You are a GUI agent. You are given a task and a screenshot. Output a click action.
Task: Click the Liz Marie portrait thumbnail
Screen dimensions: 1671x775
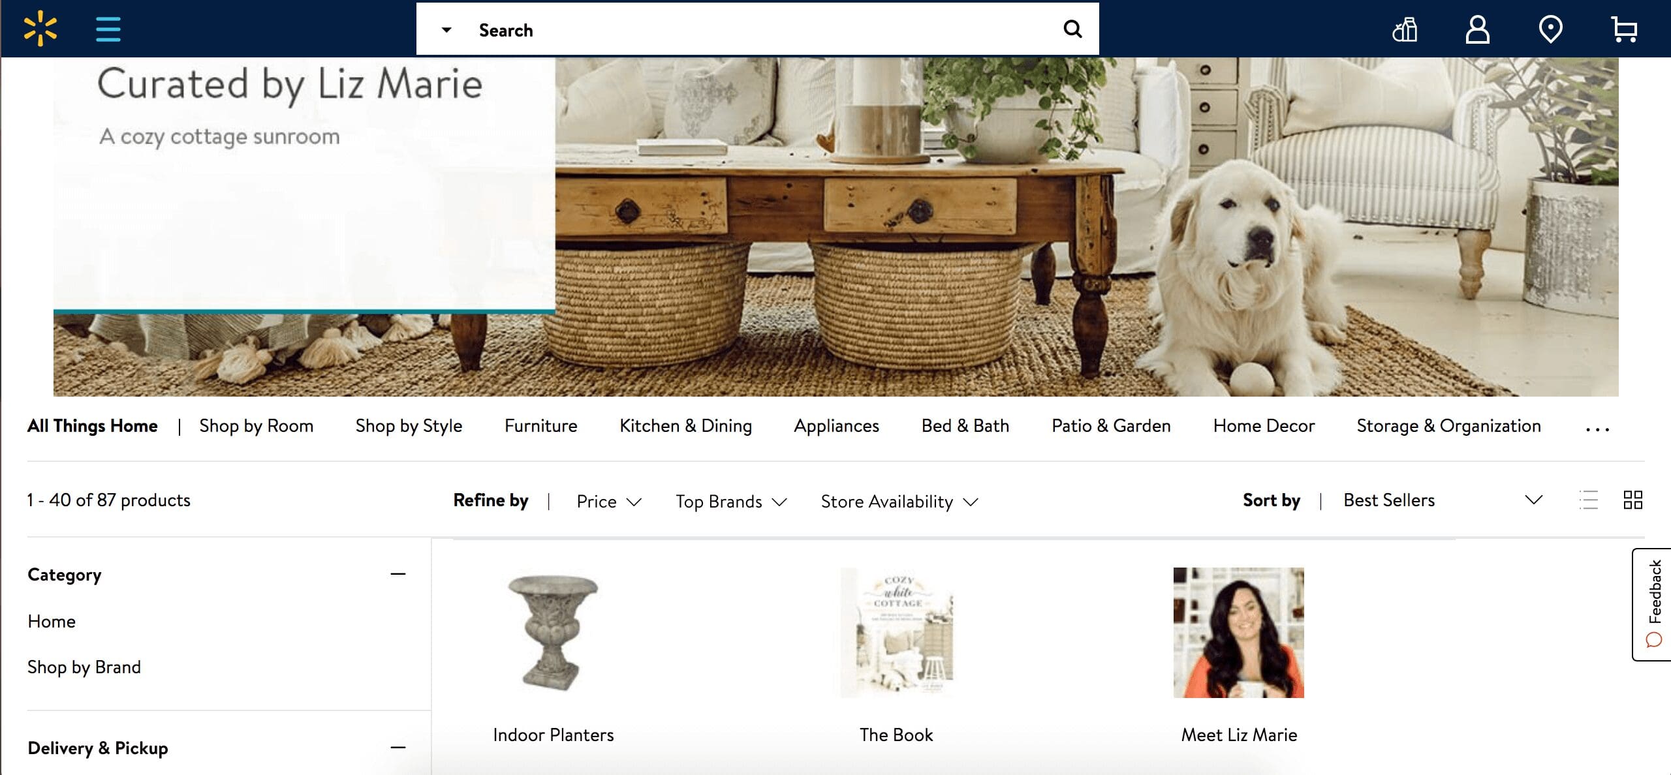tap(1239, 633)
